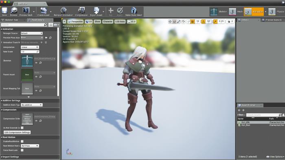Screen dimensions: 285x160
Task: Toggle the Do Not Override Compression checkbox
Action: (22, 128)
